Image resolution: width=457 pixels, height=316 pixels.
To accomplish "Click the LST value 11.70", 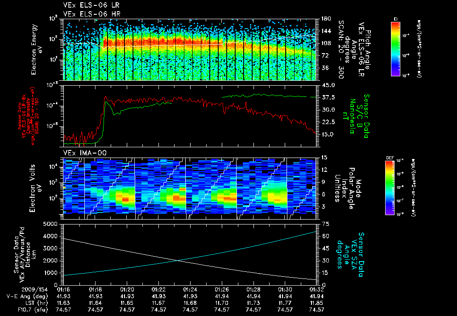I will [x=222, y=303].
